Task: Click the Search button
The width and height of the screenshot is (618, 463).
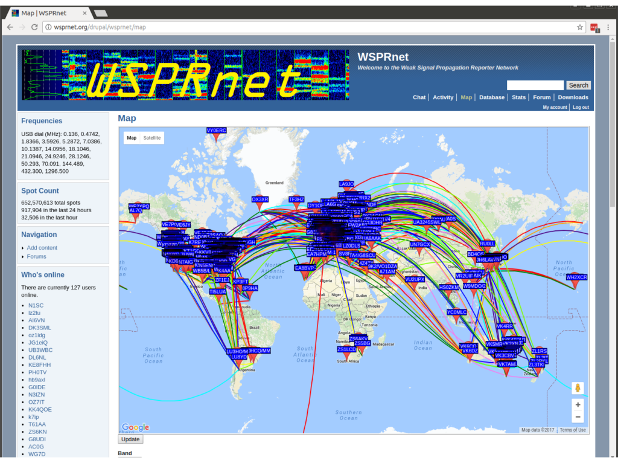Action: click(x=578, y=85)
